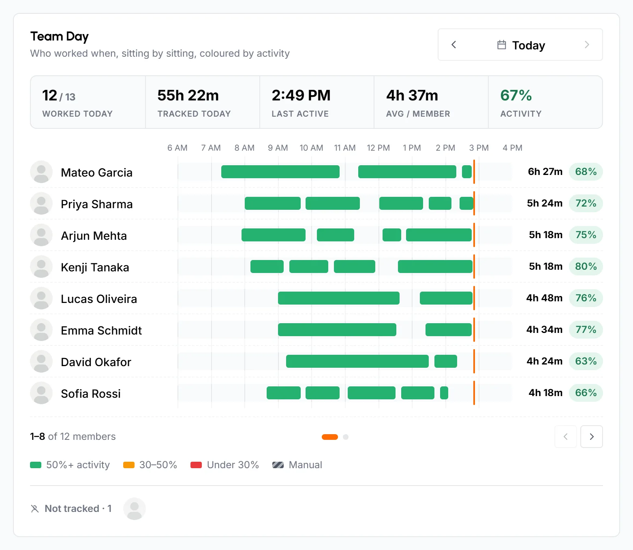Click the striped Manual legend swatch
633x550 pixels.
click(278, 465)
